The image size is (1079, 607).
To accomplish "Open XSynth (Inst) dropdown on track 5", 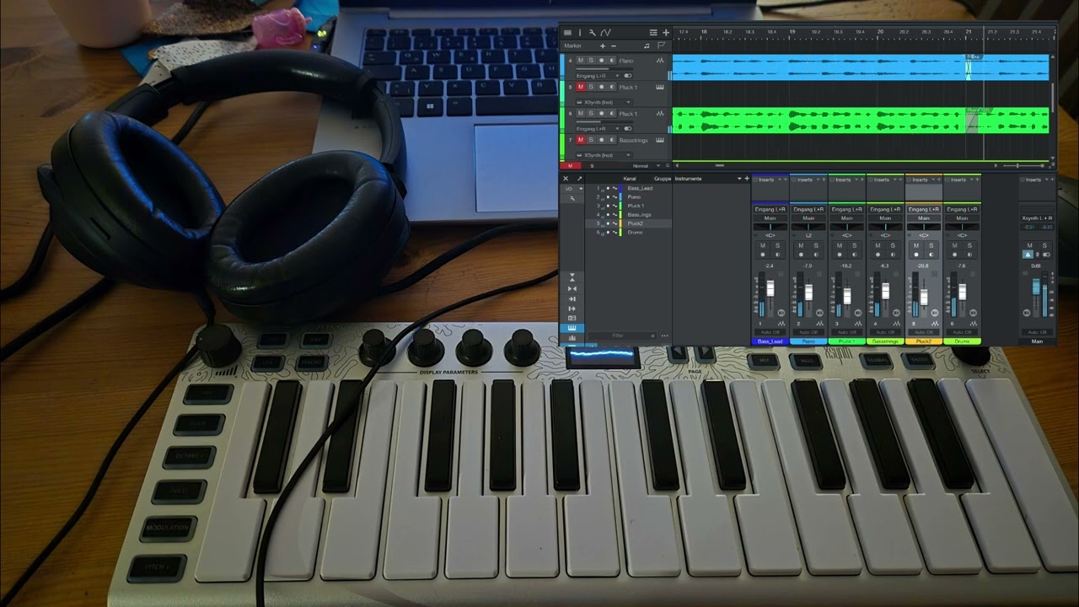I will [x=604, y=103].
